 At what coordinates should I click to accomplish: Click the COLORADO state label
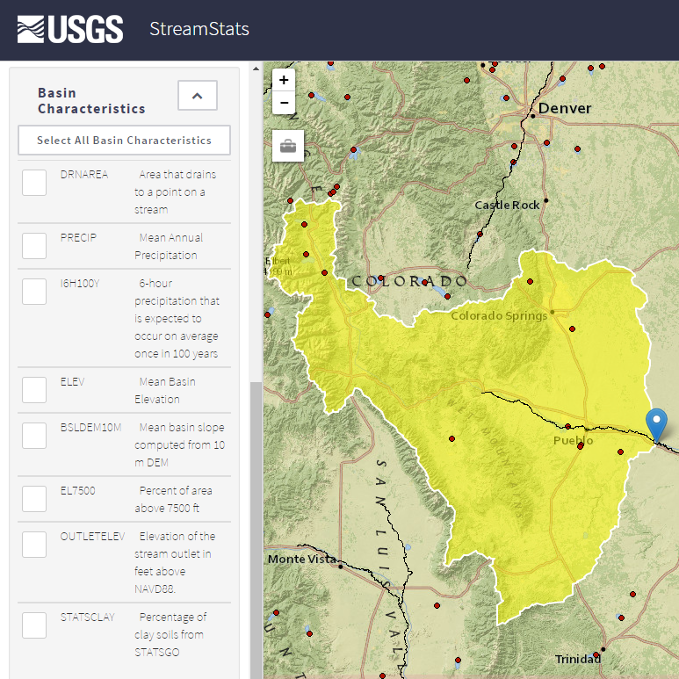coord(409,281)
